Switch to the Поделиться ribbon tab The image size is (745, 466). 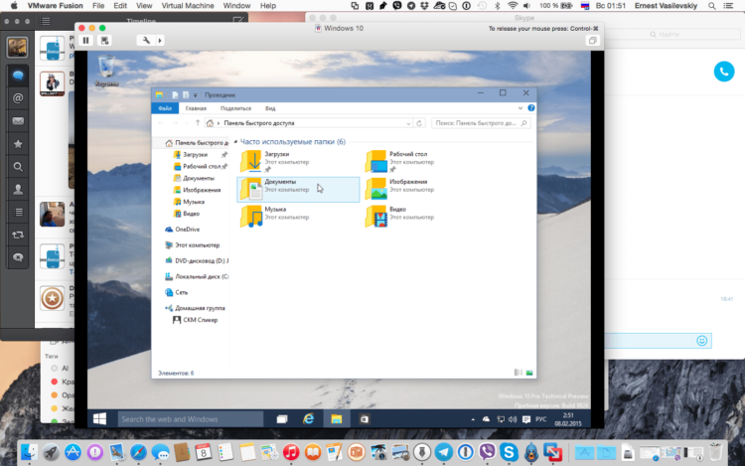click(x=235, y=108)
